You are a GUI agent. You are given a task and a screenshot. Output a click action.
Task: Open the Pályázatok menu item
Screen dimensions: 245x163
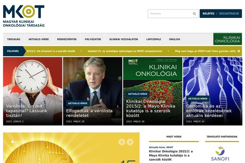click(93, 39)
